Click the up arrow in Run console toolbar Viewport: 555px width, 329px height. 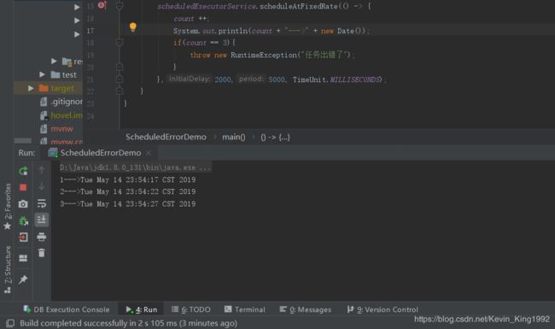(x=42, y=170)
